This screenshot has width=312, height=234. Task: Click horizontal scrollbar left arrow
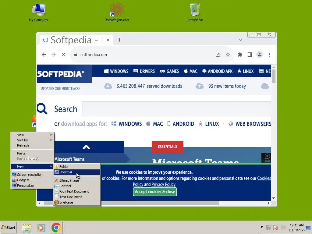pyautogui.click(x=40, y=203)
